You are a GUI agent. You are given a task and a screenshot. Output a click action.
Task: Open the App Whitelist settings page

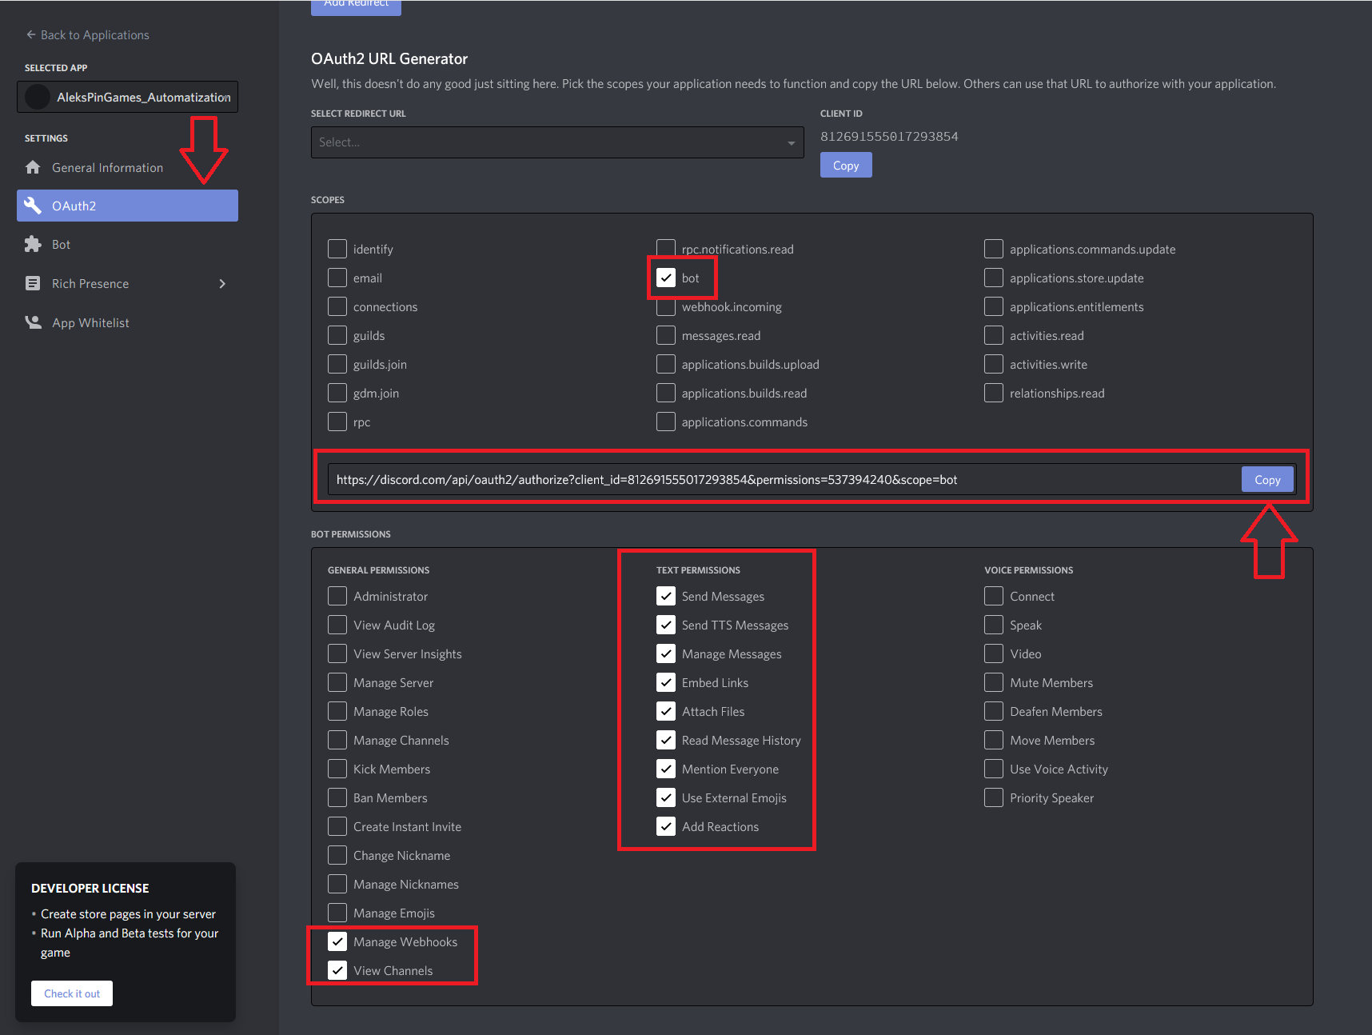pos(127,322)
